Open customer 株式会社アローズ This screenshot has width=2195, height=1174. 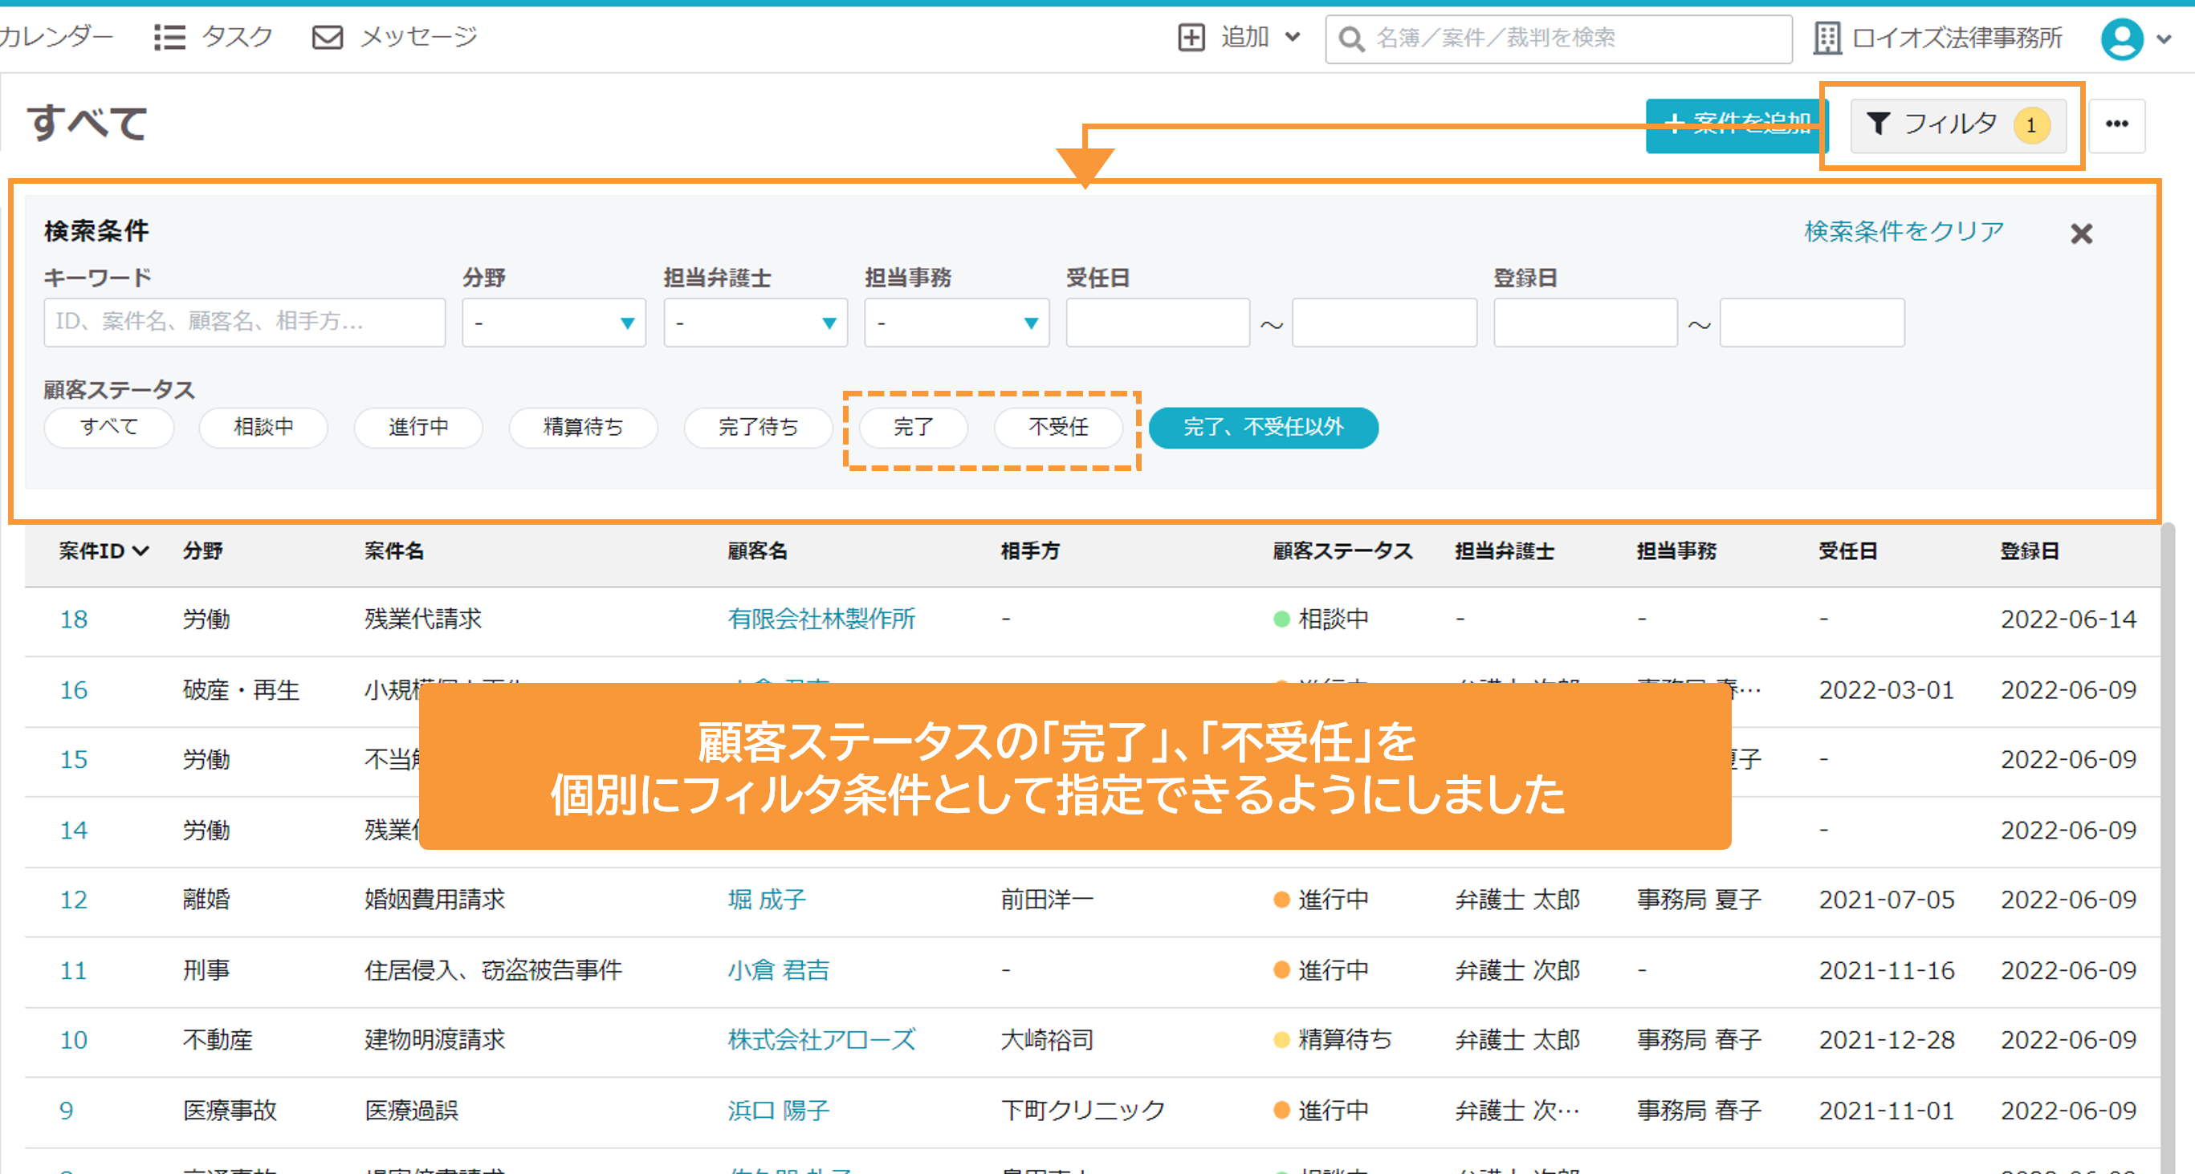tap(821, 1039)
